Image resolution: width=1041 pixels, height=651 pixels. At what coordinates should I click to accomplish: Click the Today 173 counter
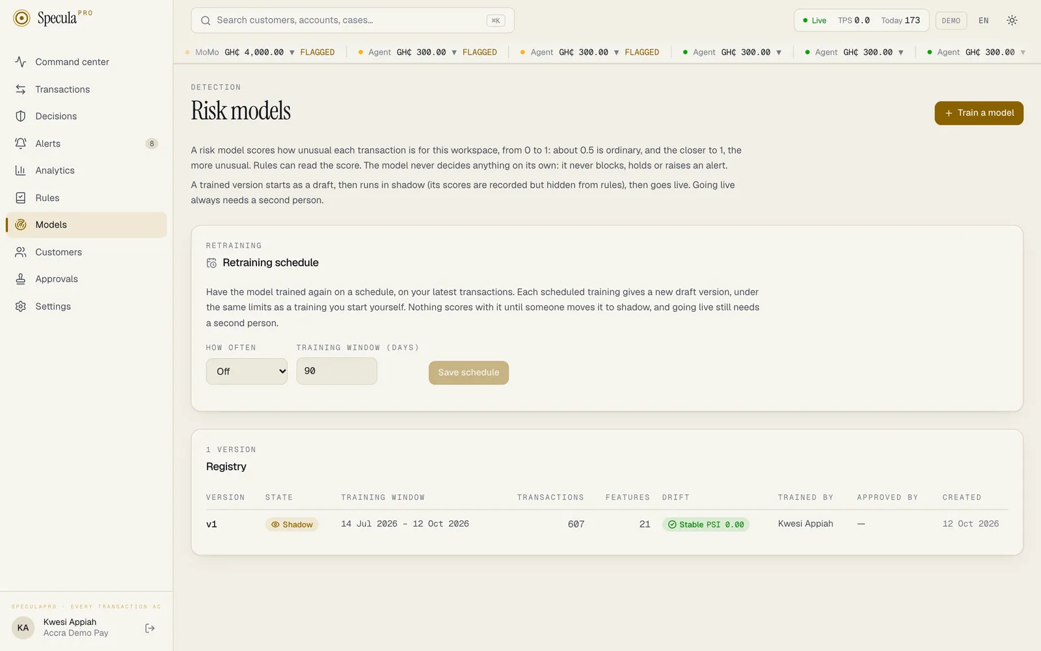pos(900,20)
